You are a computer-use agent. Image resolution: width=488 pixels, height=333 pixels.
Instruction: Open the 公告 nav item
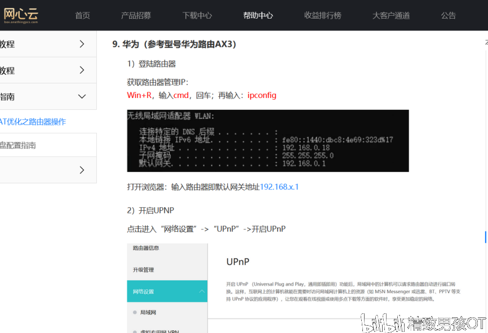click(x=449, y=15)
